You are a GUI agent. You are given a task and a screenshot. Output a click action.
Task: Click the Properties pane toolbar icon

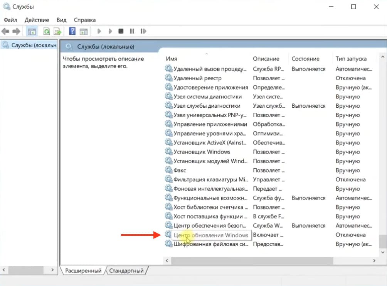tap(84, 31)
